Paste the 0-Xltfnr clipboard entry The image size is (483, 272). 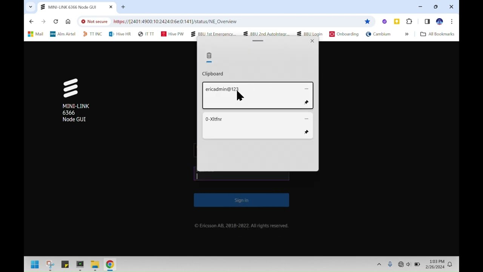click(x=258, y=125)
